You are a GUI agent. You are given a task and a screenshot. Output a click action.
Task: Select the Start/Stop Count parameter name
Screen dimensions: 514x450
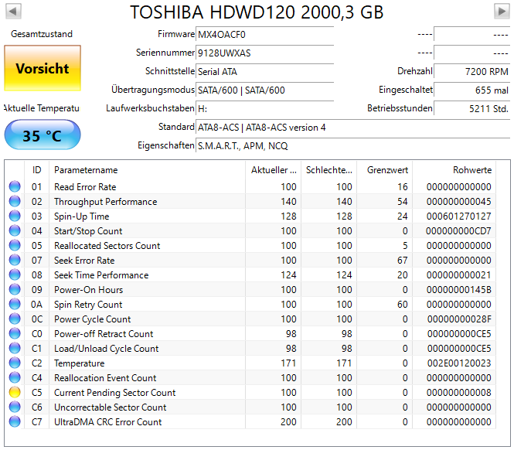tap(88, 231)
